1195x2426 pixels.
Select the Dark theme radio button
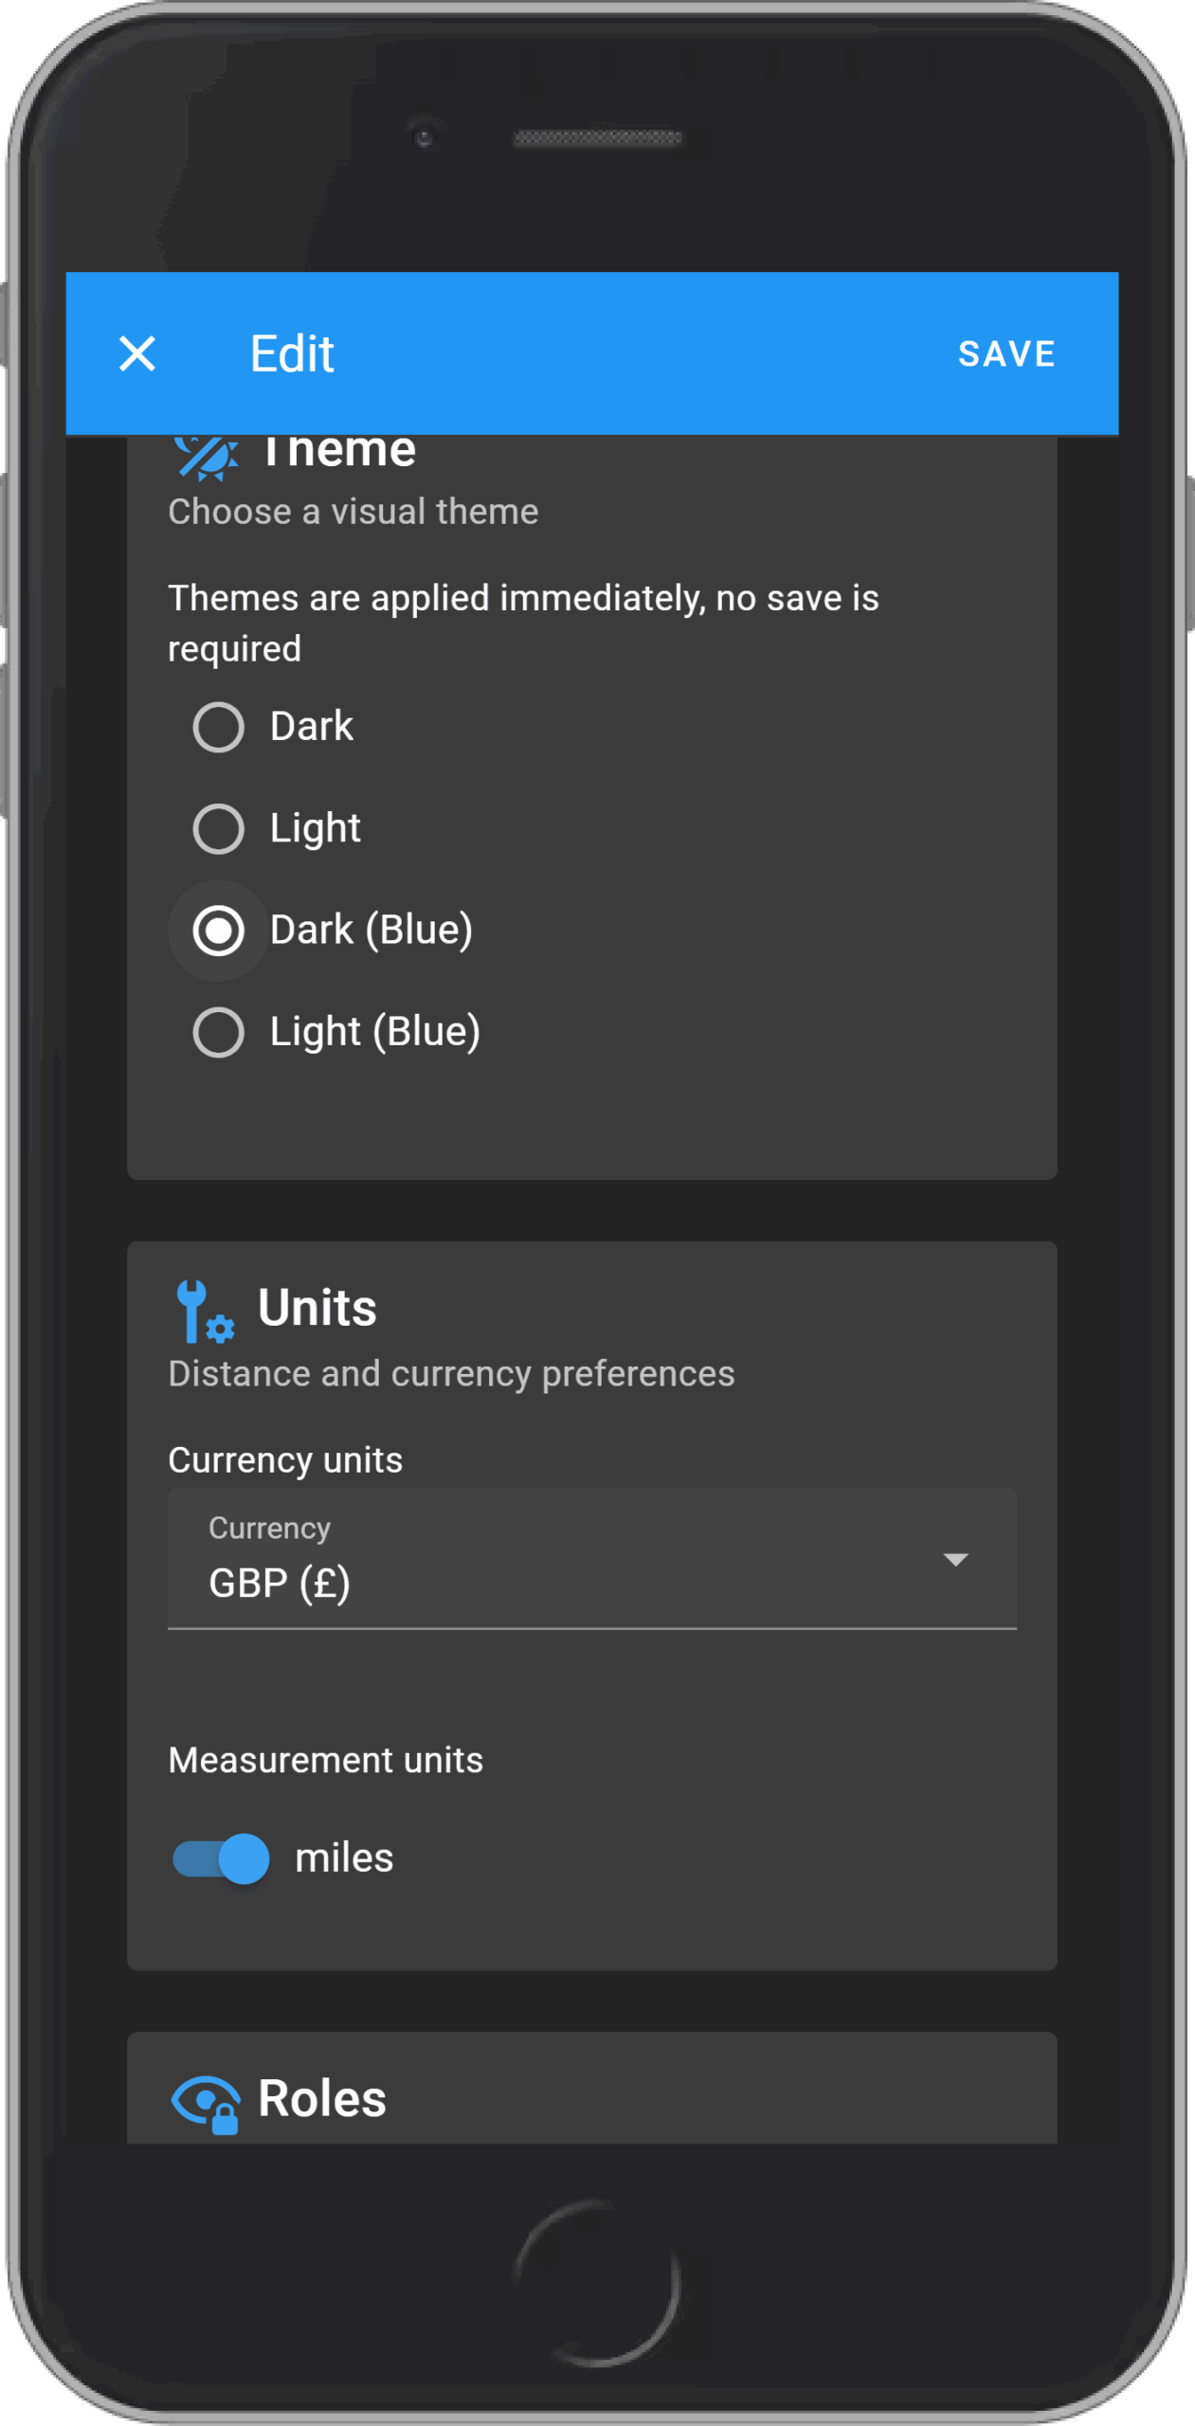pyautogui.click(x=219, y=727)
